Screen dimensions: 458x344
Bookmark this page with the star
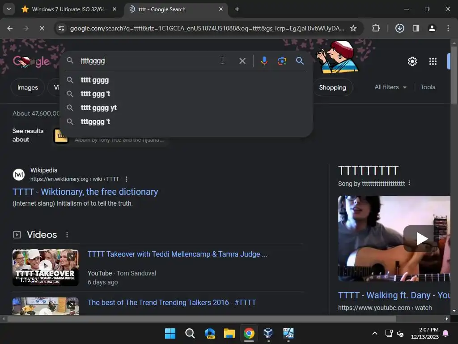coord(353,28)
